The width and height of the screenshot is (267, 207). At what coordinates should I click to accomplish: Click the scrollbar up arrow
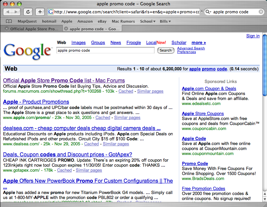265,194
